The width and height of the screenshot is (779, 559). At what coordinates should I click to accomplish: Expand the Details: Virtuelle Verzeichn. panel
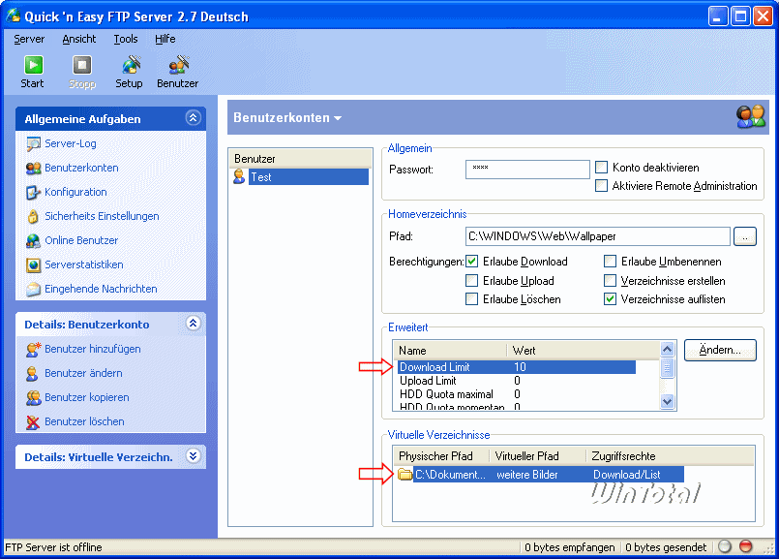(x=193, y=455)
